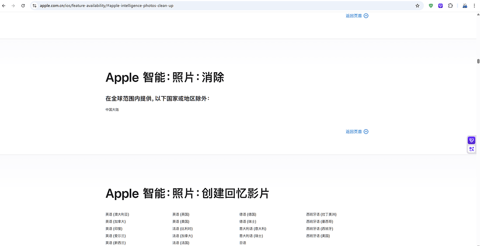
Task: Click the entry 英语 (印度)
Action: click(114, 229)
